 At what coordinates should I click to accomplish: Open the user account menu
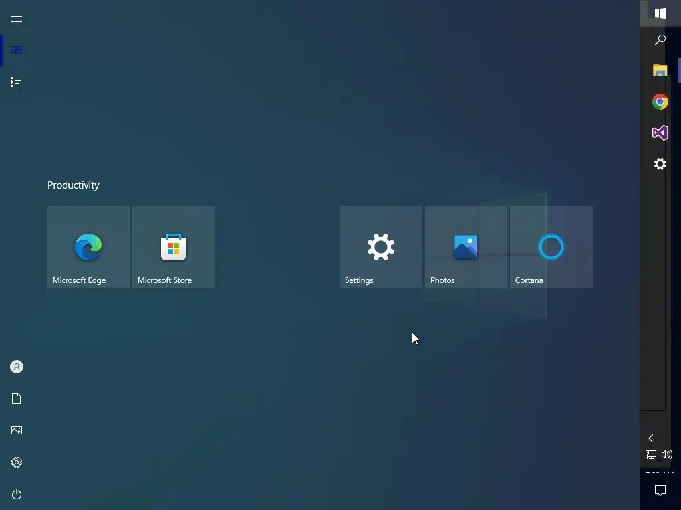coord(17,367)
